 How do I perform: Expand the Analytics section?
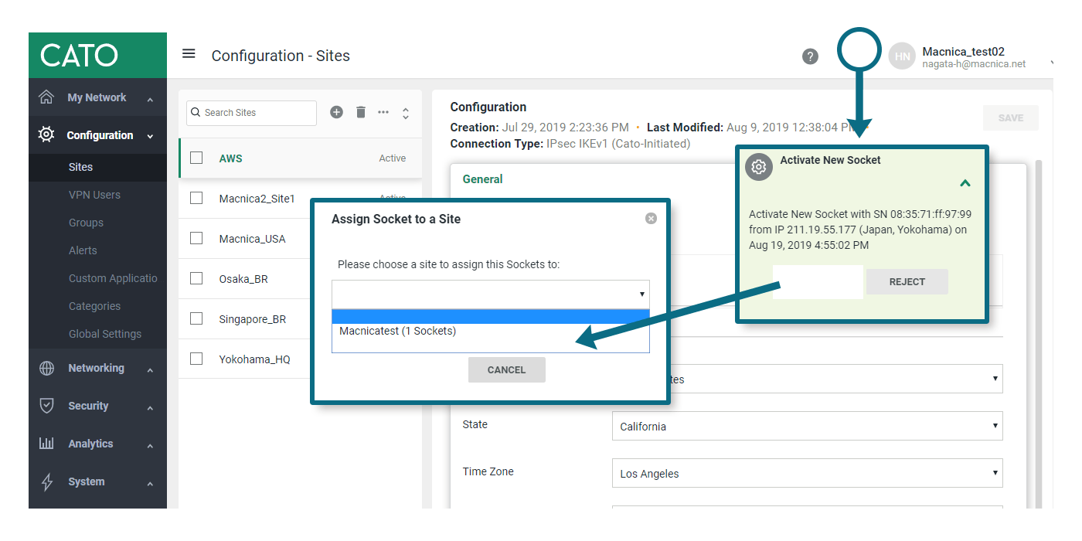(150, 446)
